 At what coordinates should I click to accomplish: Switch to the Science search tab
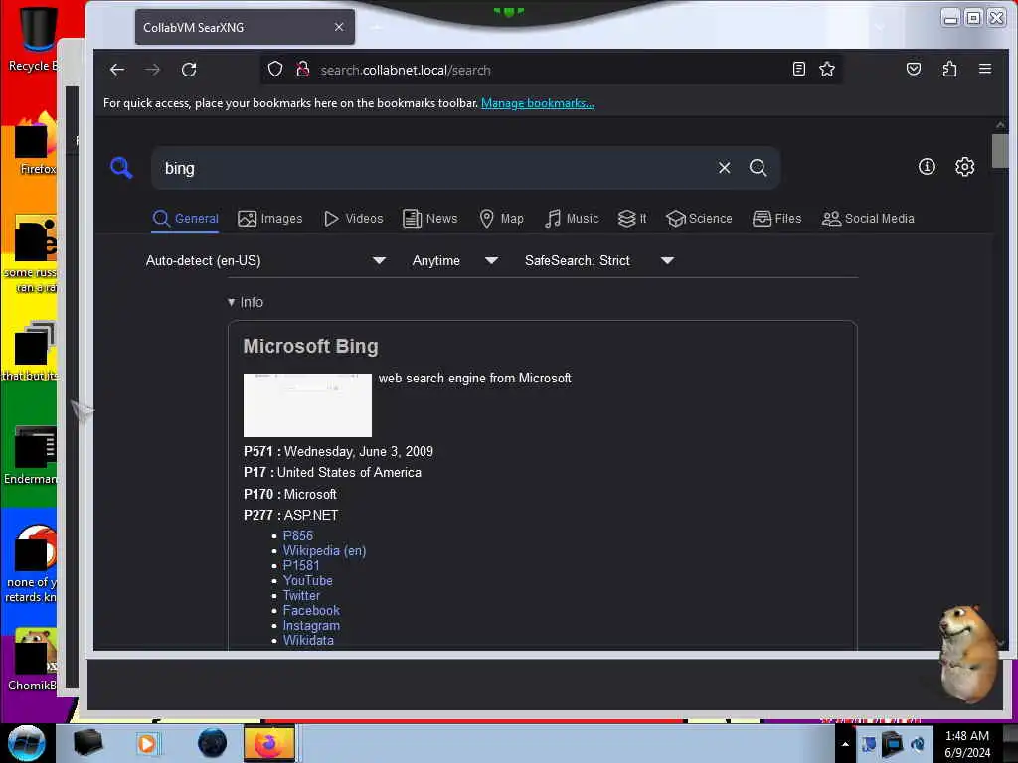(x=699, y=219)
